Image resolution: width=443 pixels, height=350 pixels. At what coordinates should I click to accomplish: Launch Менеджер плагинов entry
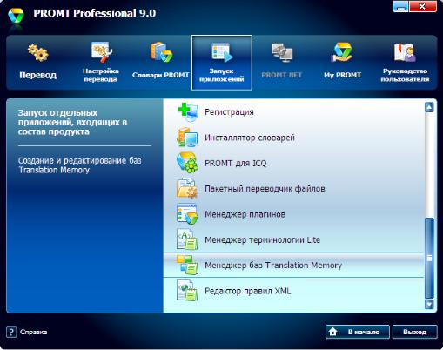[x=294, y=214]
